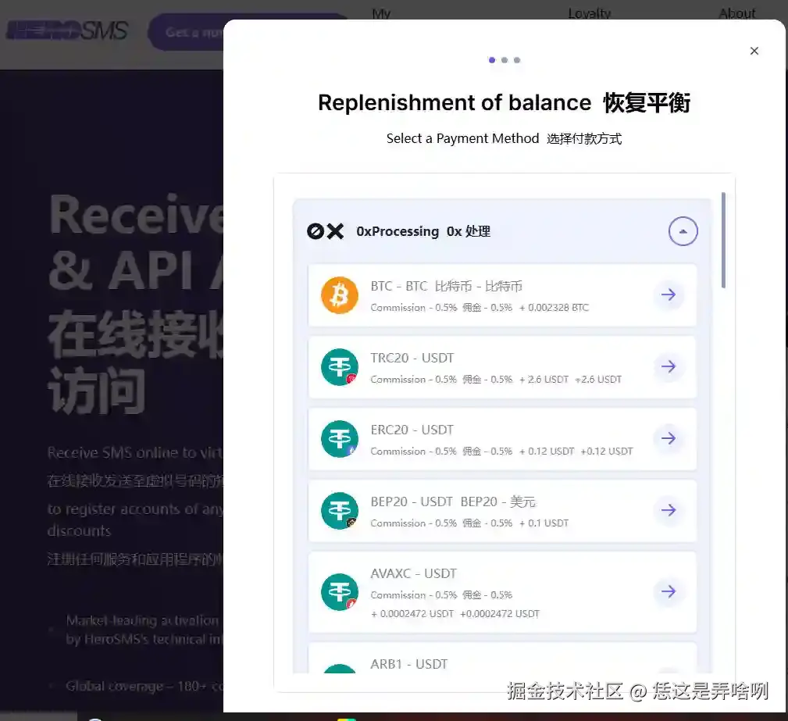Click TRC20 commission text + 2.6 USDT
This screenshot has height=721, width=788.
(x=544, y=380)
